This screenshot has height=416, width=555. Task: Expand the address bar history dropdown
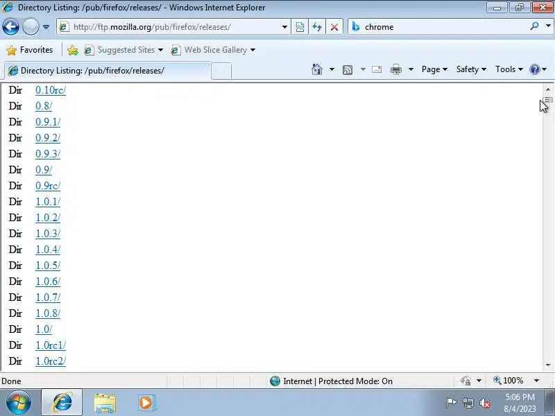[x=284, y=27]
